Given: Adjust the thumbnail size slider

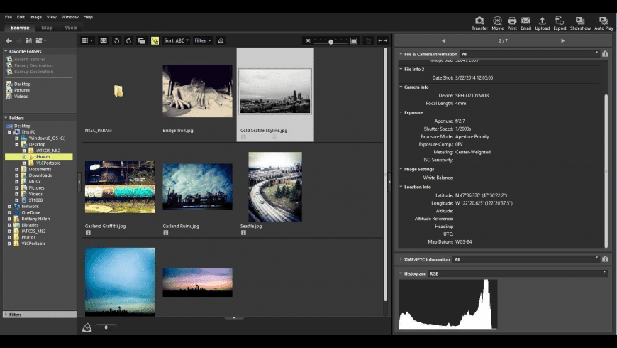Looking at the screenshot, I should click(330, 41).
